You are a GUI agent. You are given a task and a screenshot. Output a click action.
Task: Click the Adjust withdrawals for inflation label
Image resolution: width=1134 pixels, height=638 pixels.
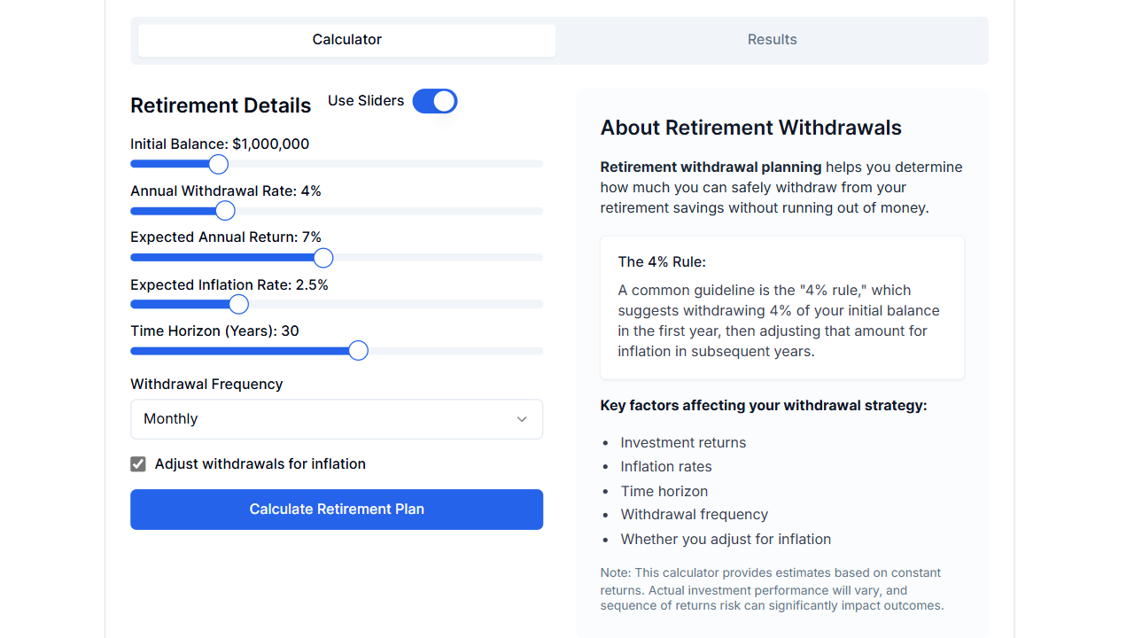click(x=260, y=463)
